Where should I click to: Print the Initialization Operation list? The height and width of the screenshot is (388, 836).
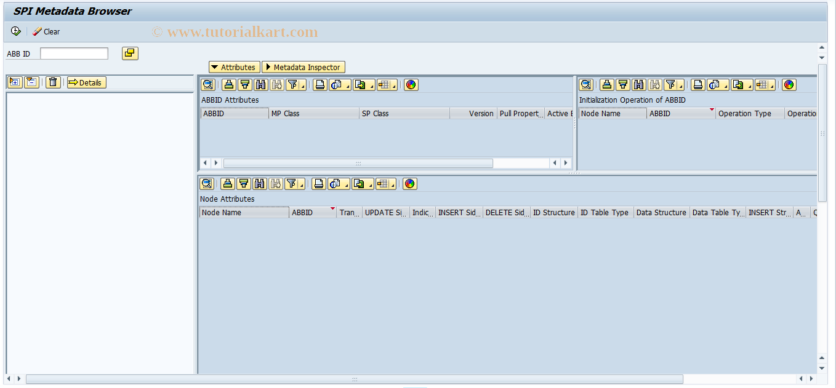[x=697, y=85]
